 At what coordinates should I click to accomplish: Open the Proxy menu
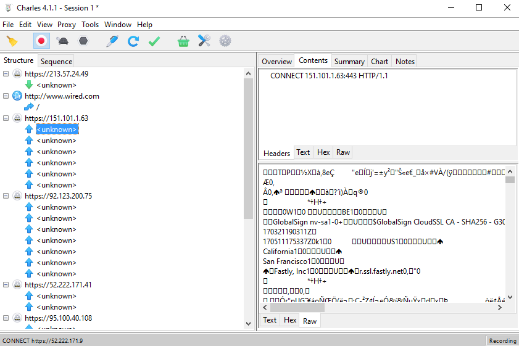click(x=67, y=25)
